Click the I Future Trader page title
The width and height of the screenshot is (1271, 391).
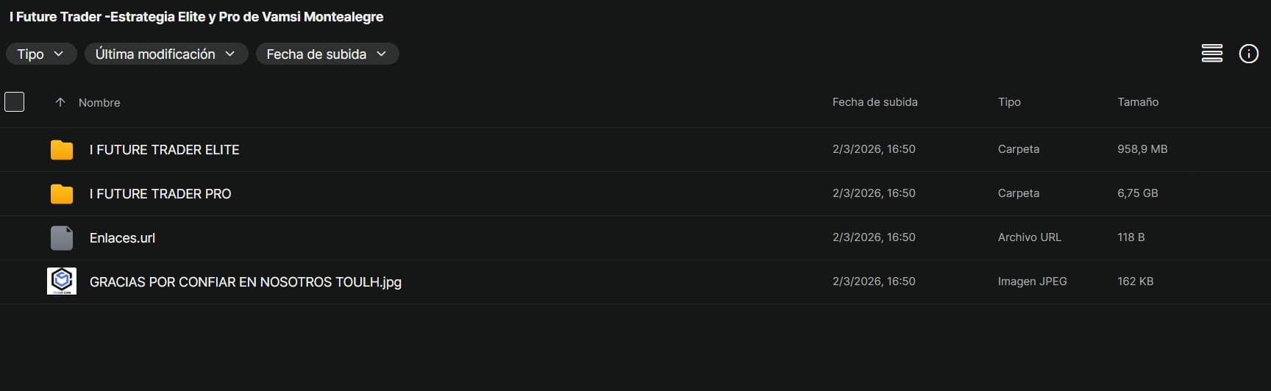pos(196,17)
